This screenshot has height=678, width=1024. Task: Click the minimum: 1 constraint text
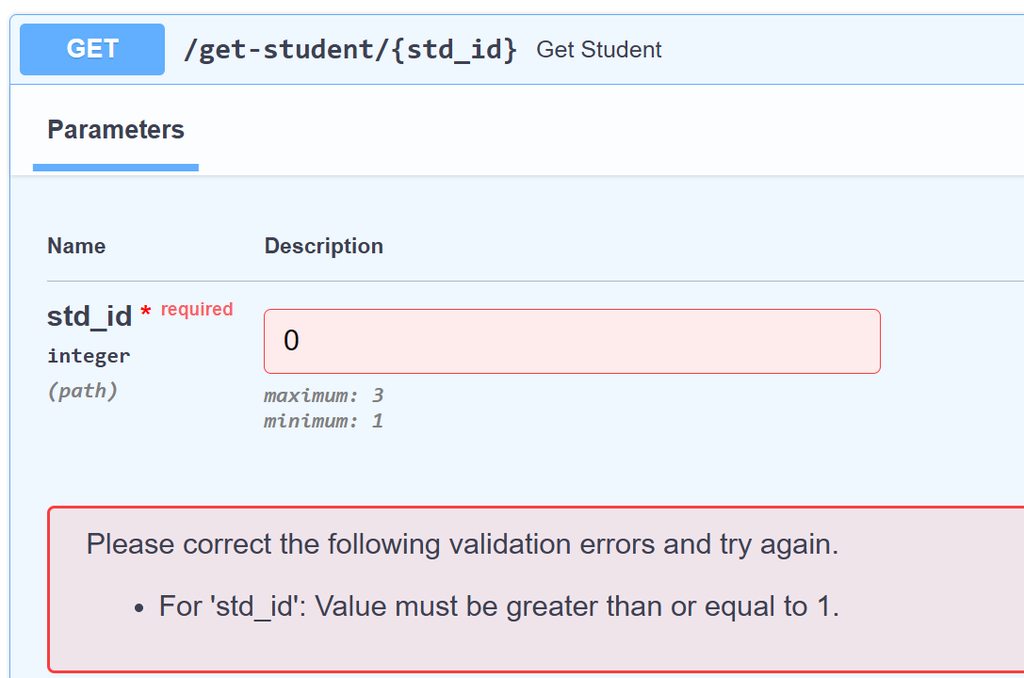323,421
